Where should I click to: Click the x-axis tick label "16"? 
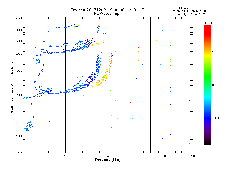[x=193, y=156]
